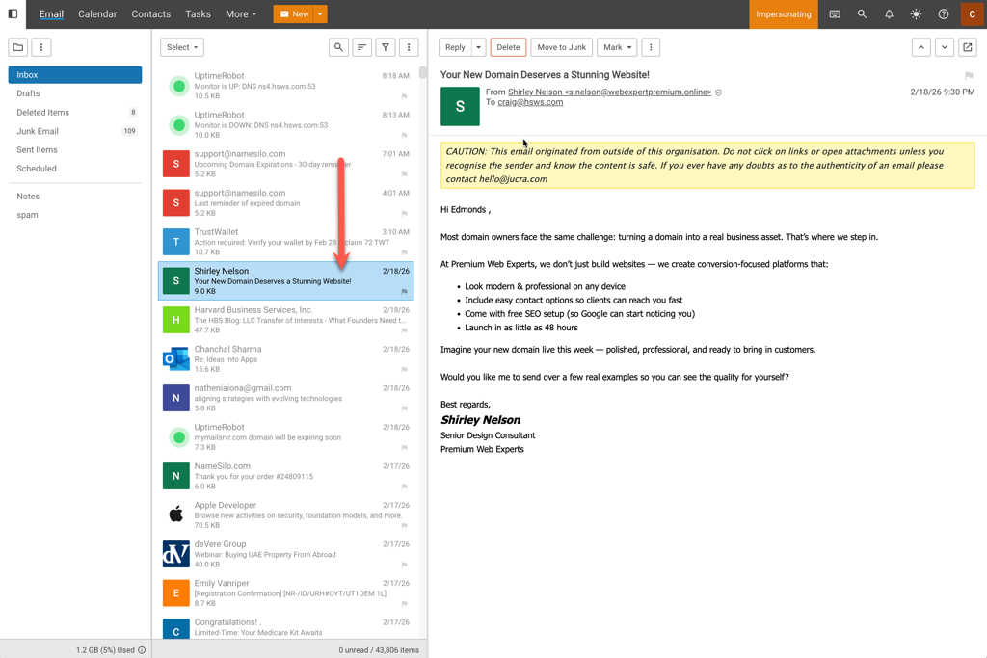Click the message list scrollbar

[423, 73]
